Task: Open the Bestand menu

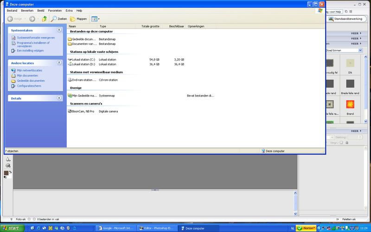Action: [12, 10]
